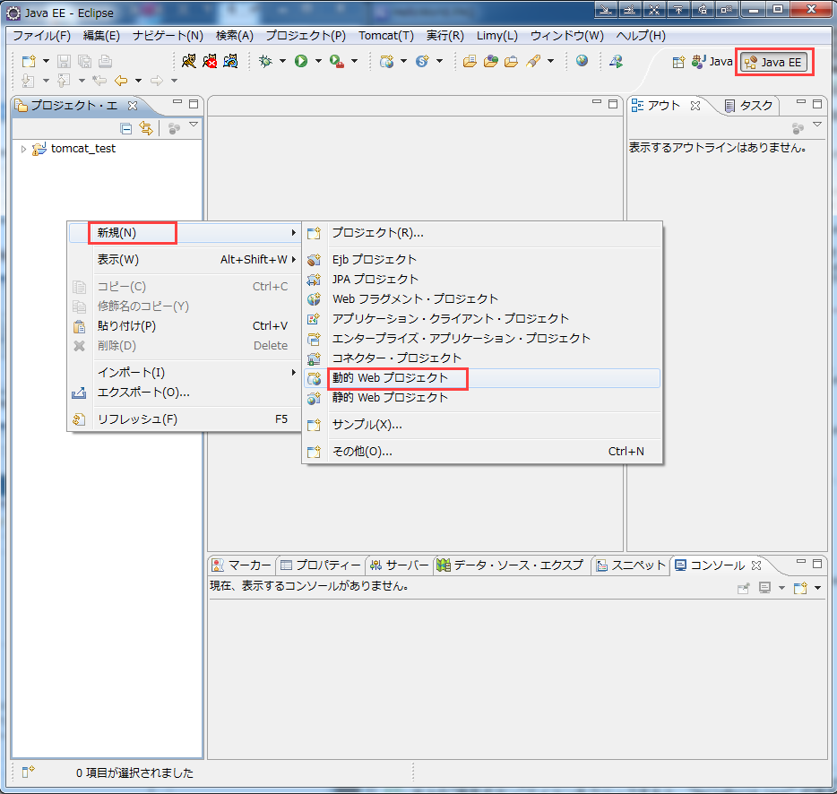Switch to the Java perspective
Viewport: 837px width, 794px height.
[712, 62]
